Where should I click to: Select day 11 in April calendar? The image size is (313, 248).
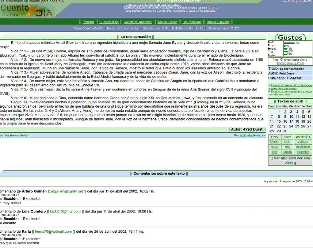(297, 117)
